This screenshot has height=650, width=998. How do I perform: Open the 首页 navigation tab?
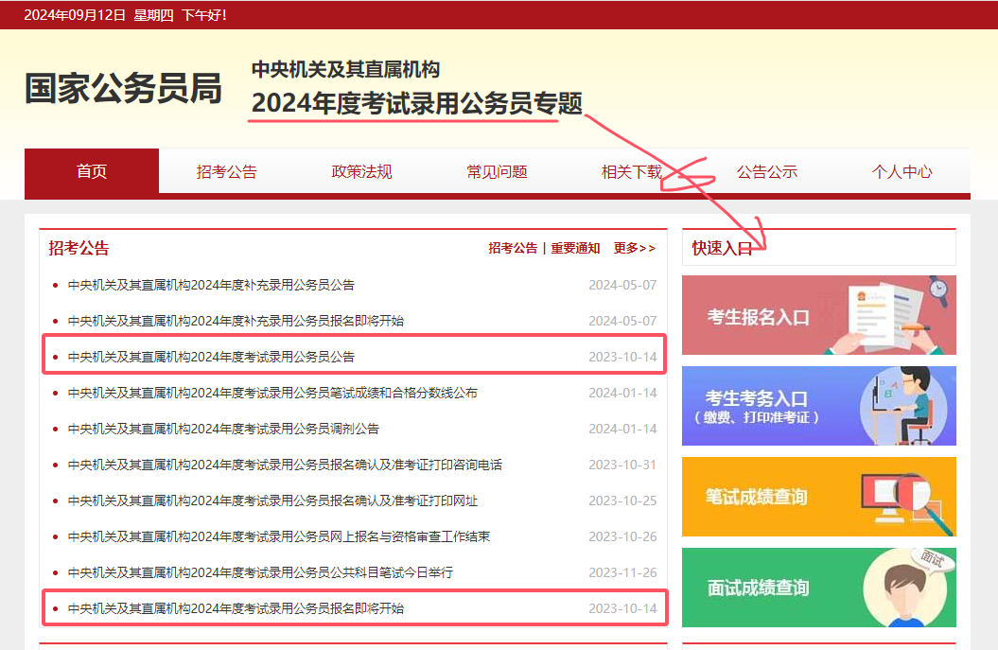[x=92, y=171]
